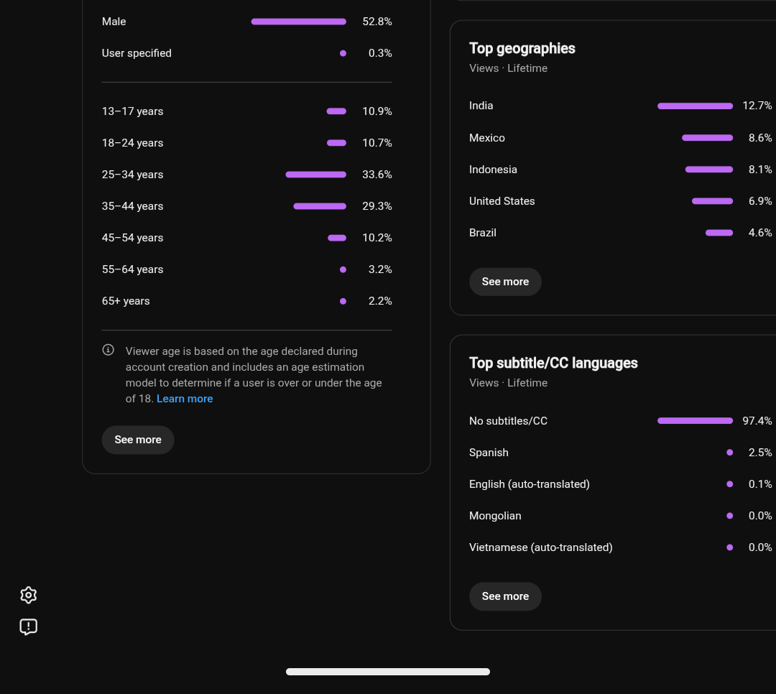776x694 pixels.
Task: Click the 25–34 years age bar
Action: click(315, 175)
